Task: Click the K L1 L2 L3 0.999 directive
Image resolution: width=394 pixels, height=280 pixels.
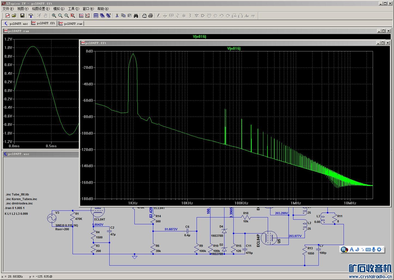Action: [16, 214]
